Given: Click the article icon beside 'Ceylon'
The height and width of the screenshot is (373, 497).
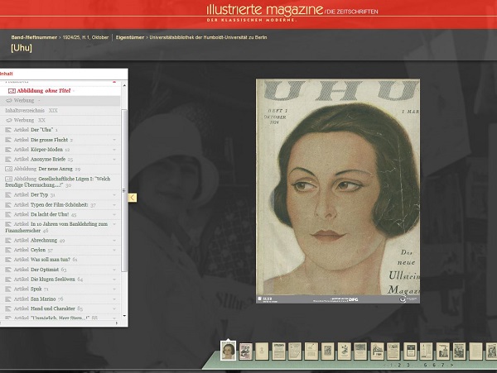Looking at the screenshot, I should coord(8,251).
